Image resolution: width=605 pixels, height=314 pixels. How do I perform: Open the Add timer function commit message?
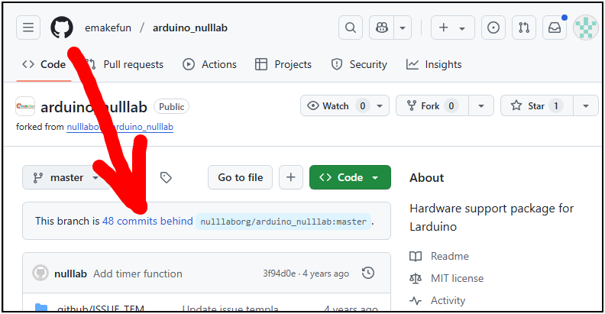pyautogui.click(x=137, y=274)
